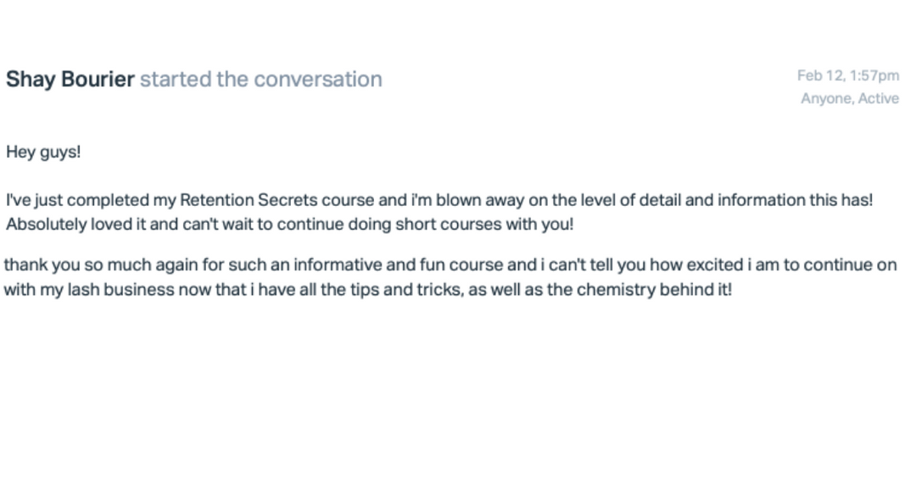Click the Feb 12, 1:57pm timestamp
916x479 pixels.
(x=847, y=75)
